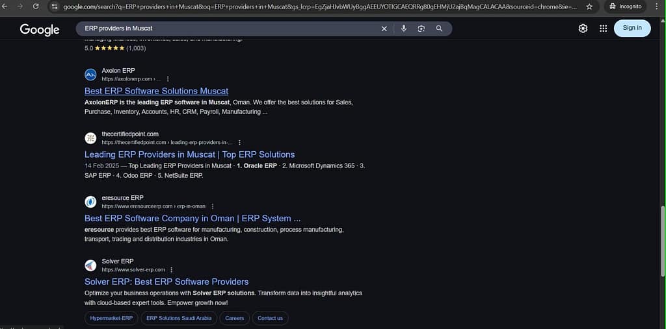Open Best ERP Software Solutions Muscat link
Image resolution: width=666 pixels, height=329 pixels.
[156, 91]
